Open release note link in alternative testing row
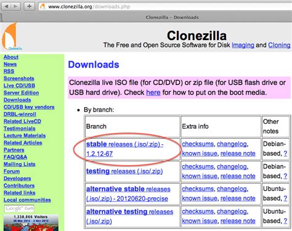This screenshot has width=292, height=231. 238,221
